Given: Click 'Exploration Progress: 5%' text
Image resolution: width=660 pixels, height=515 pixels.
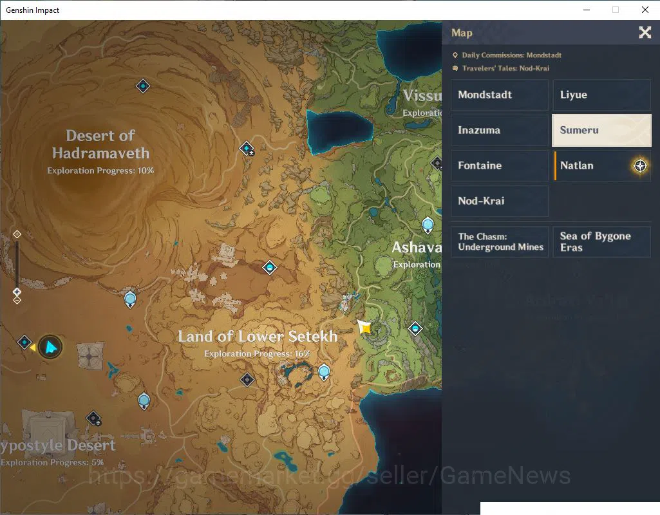Looking at the screenshot, I should (x=52, y=462).
